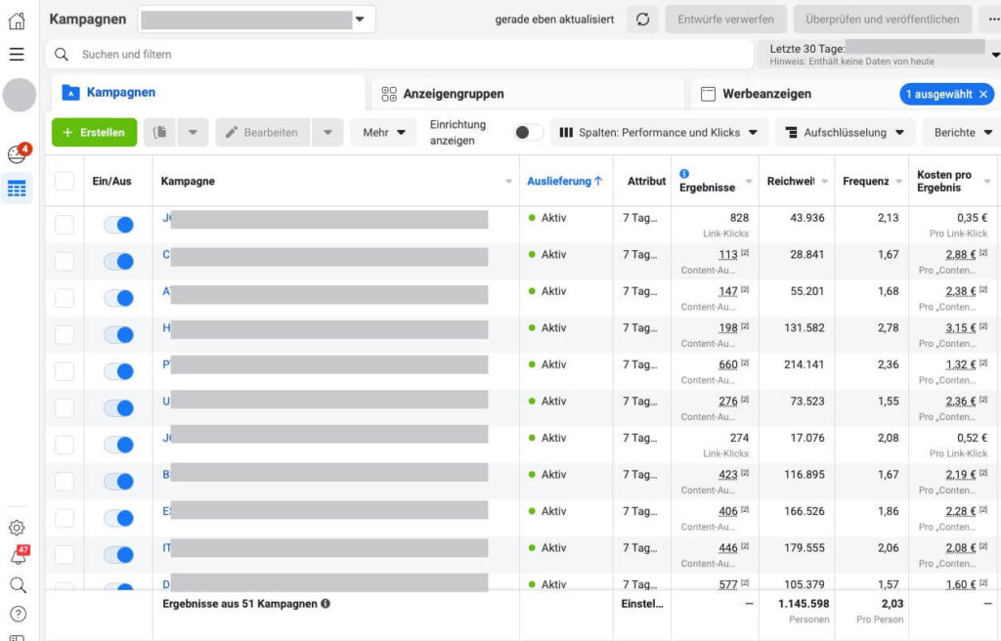Viewport: 1001px width, 641px height.
Task: Open settings gear in sidebar
Action: coord(17,528)
